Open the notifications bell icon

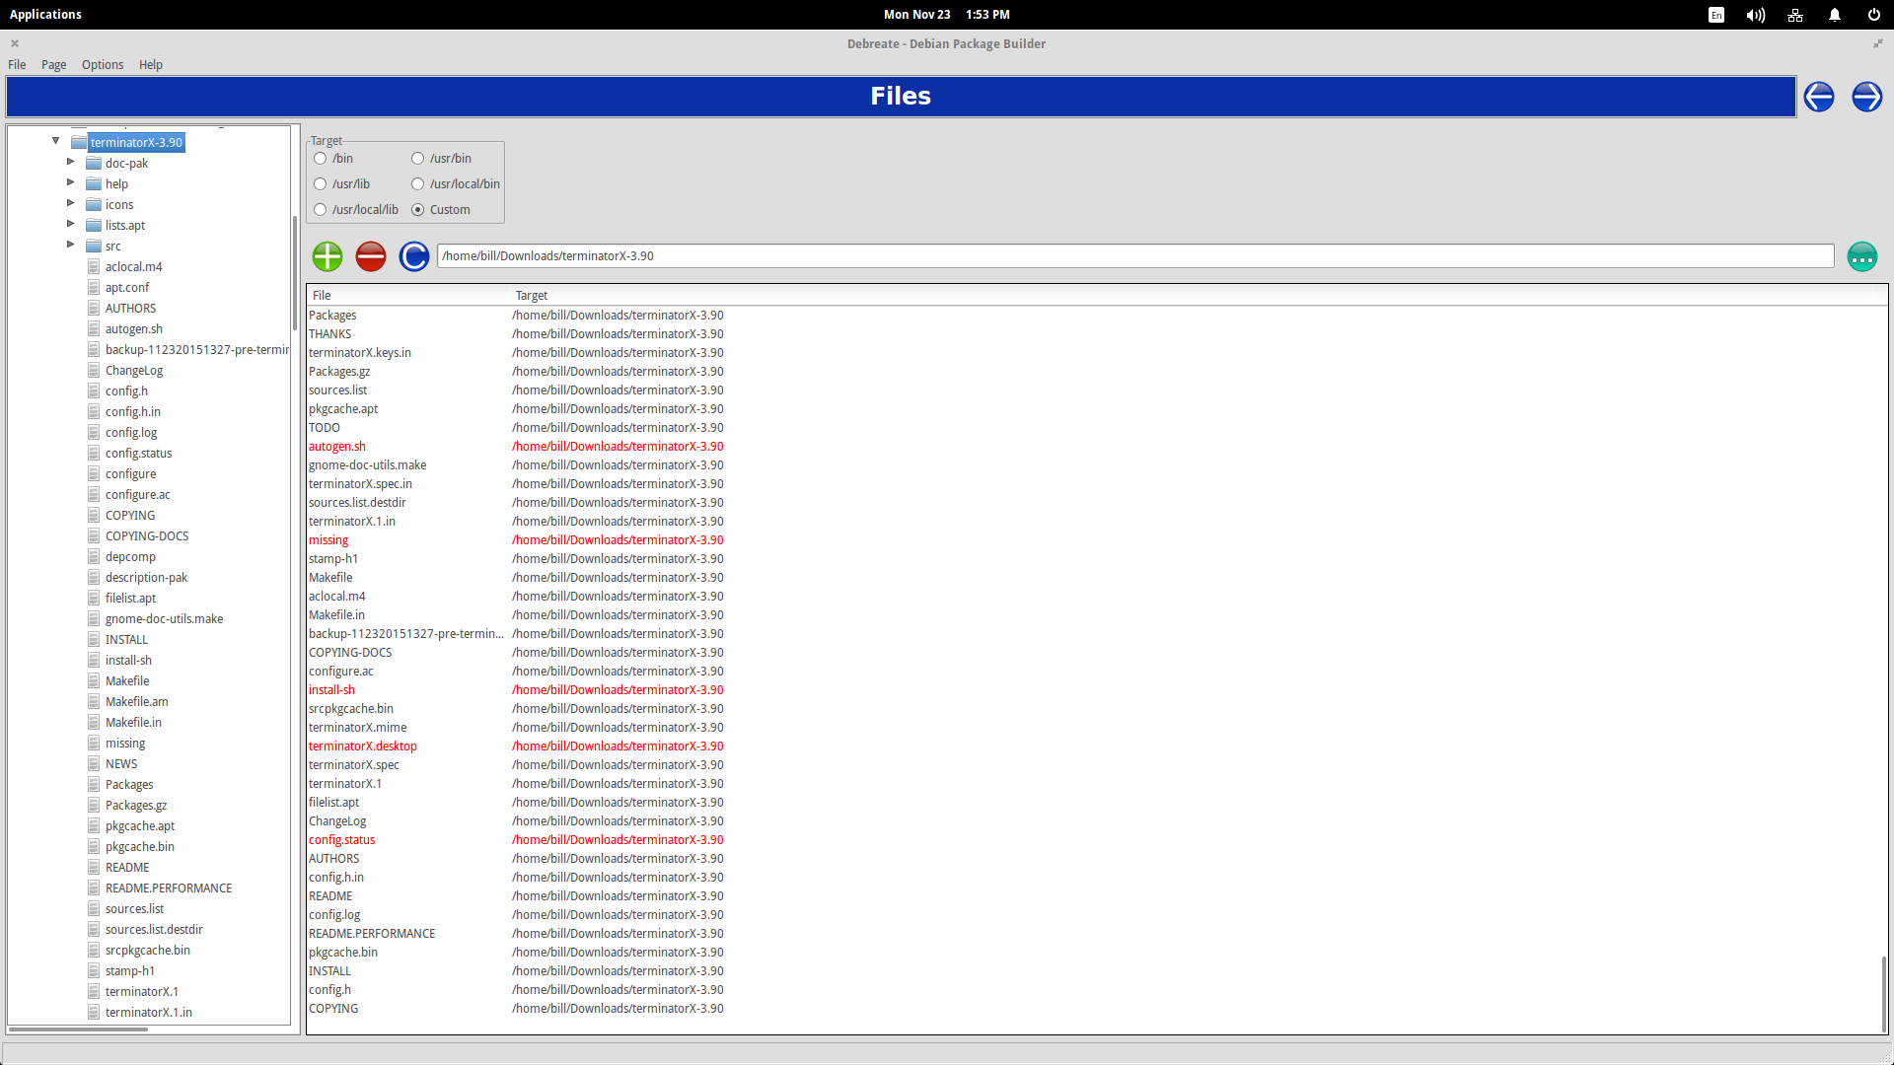point(1835,15)
